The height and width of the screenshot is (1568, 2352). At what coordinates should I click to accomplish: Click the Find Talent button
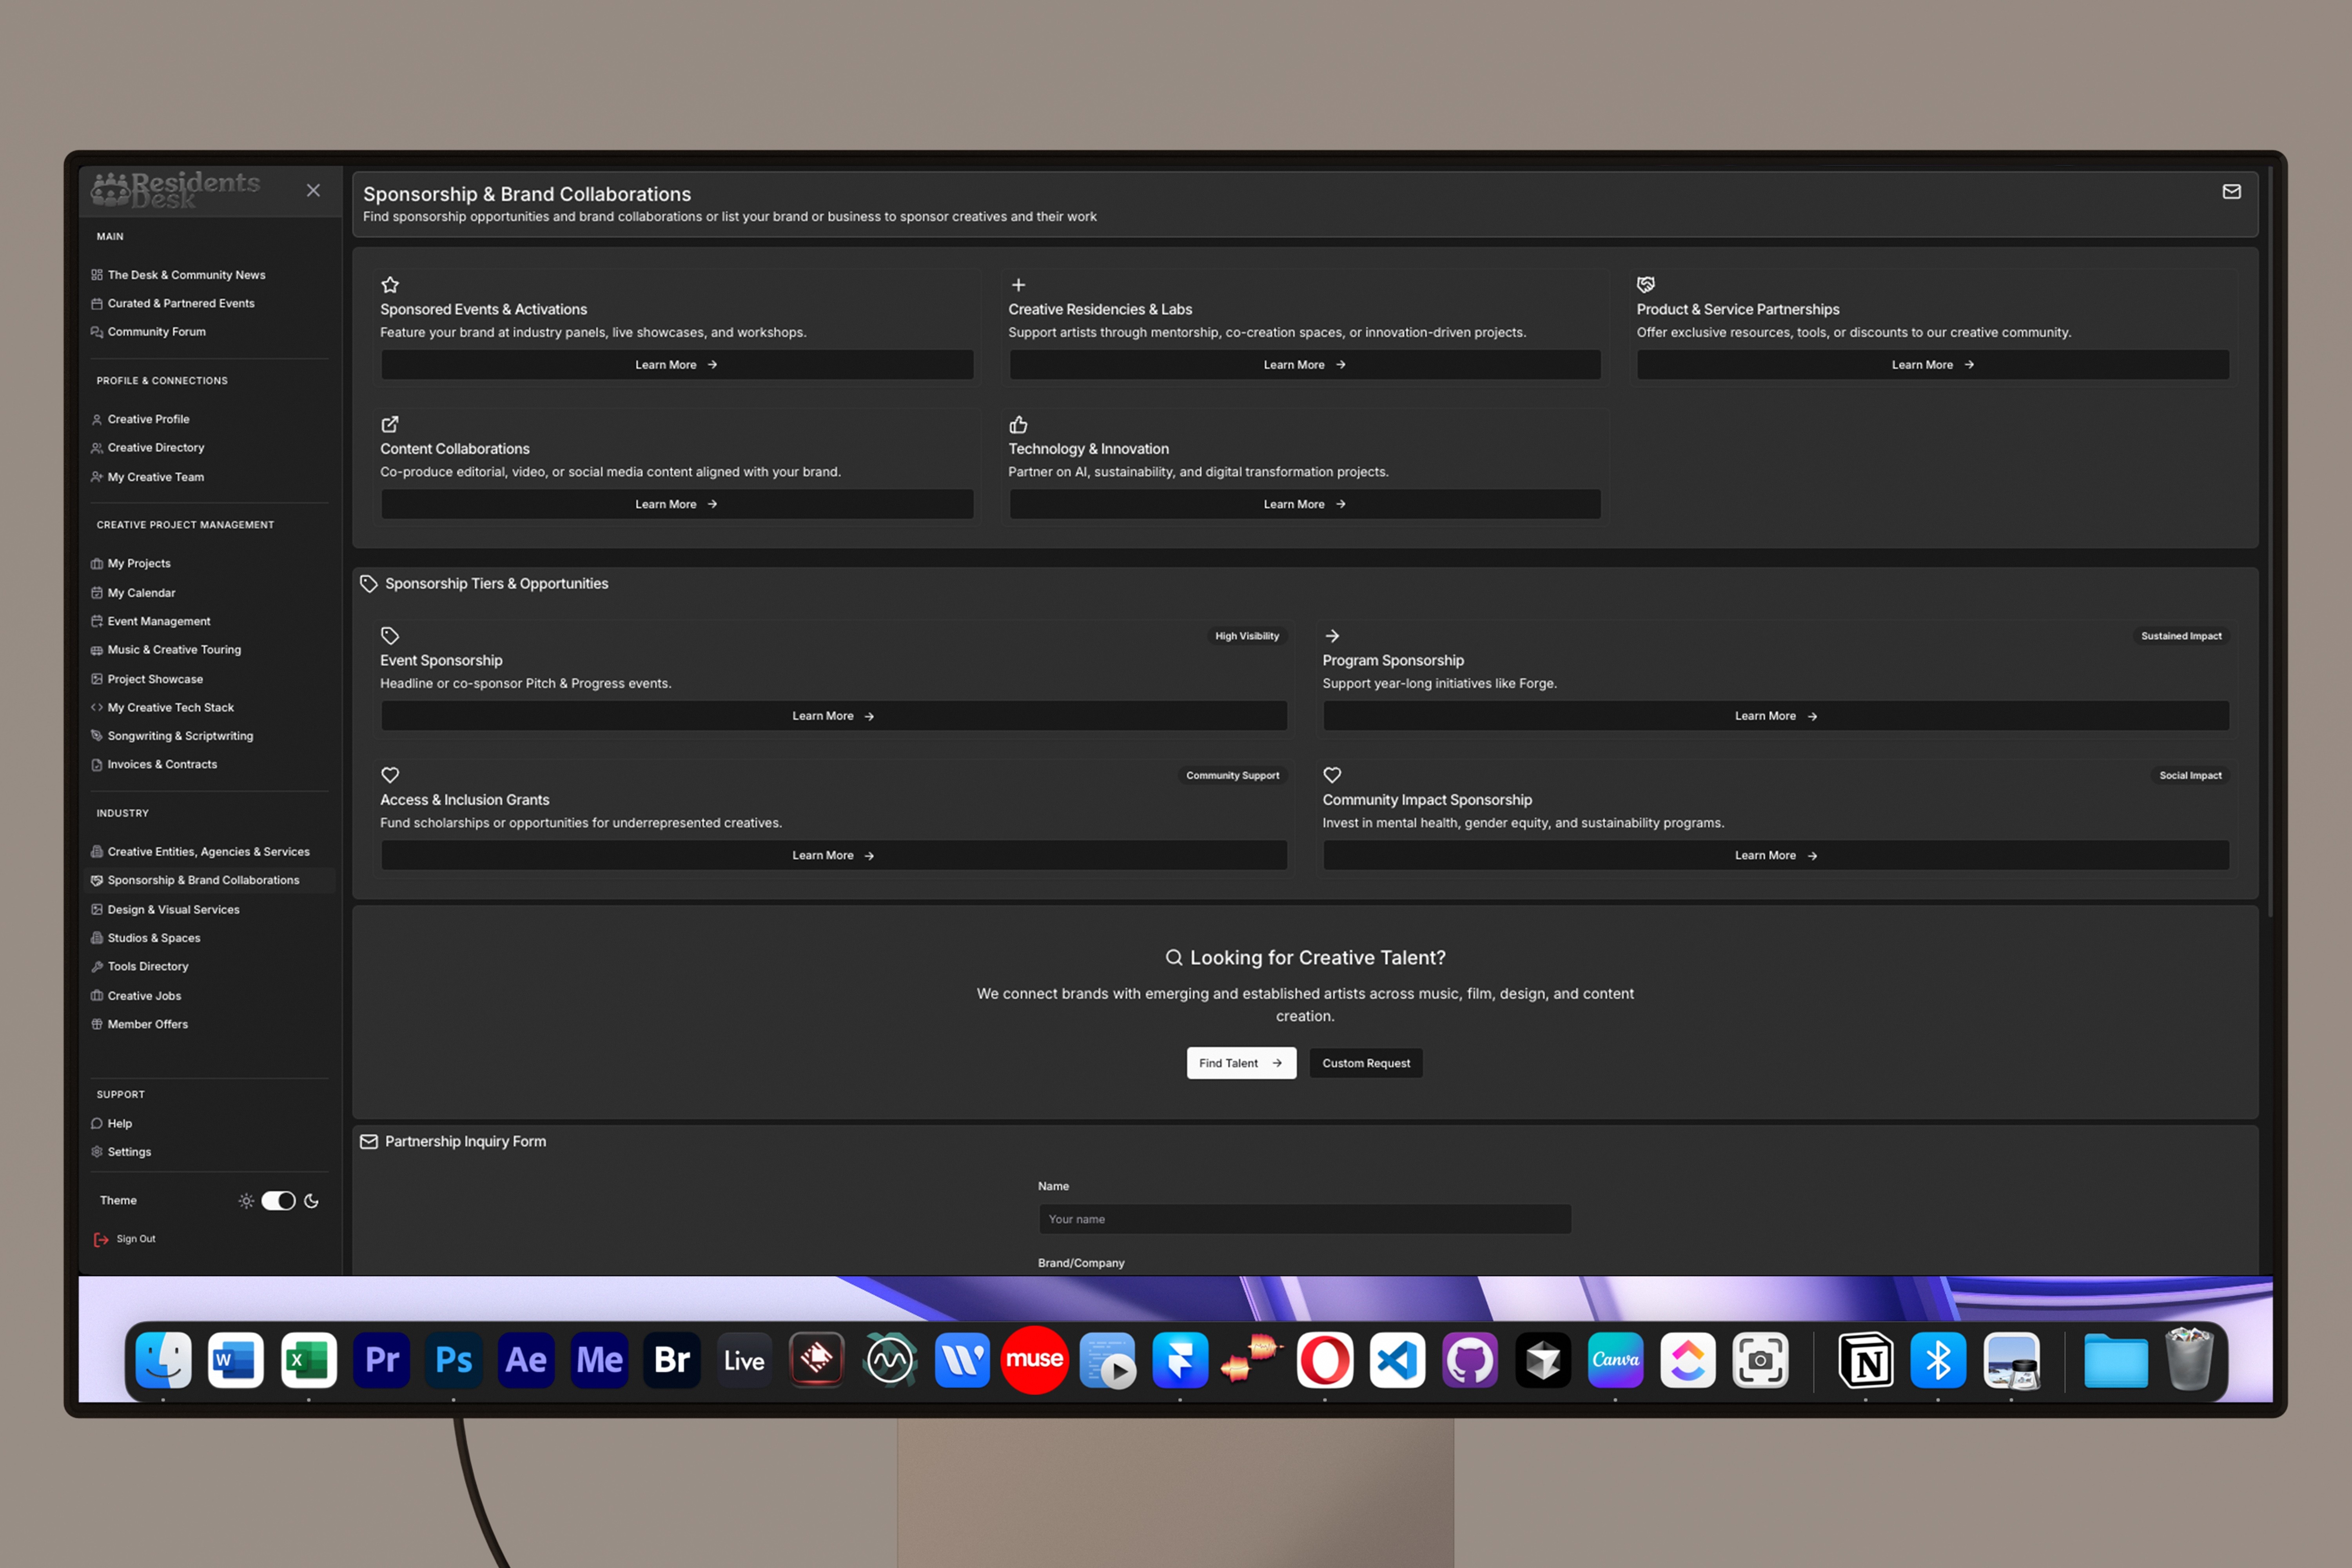1241,1063
